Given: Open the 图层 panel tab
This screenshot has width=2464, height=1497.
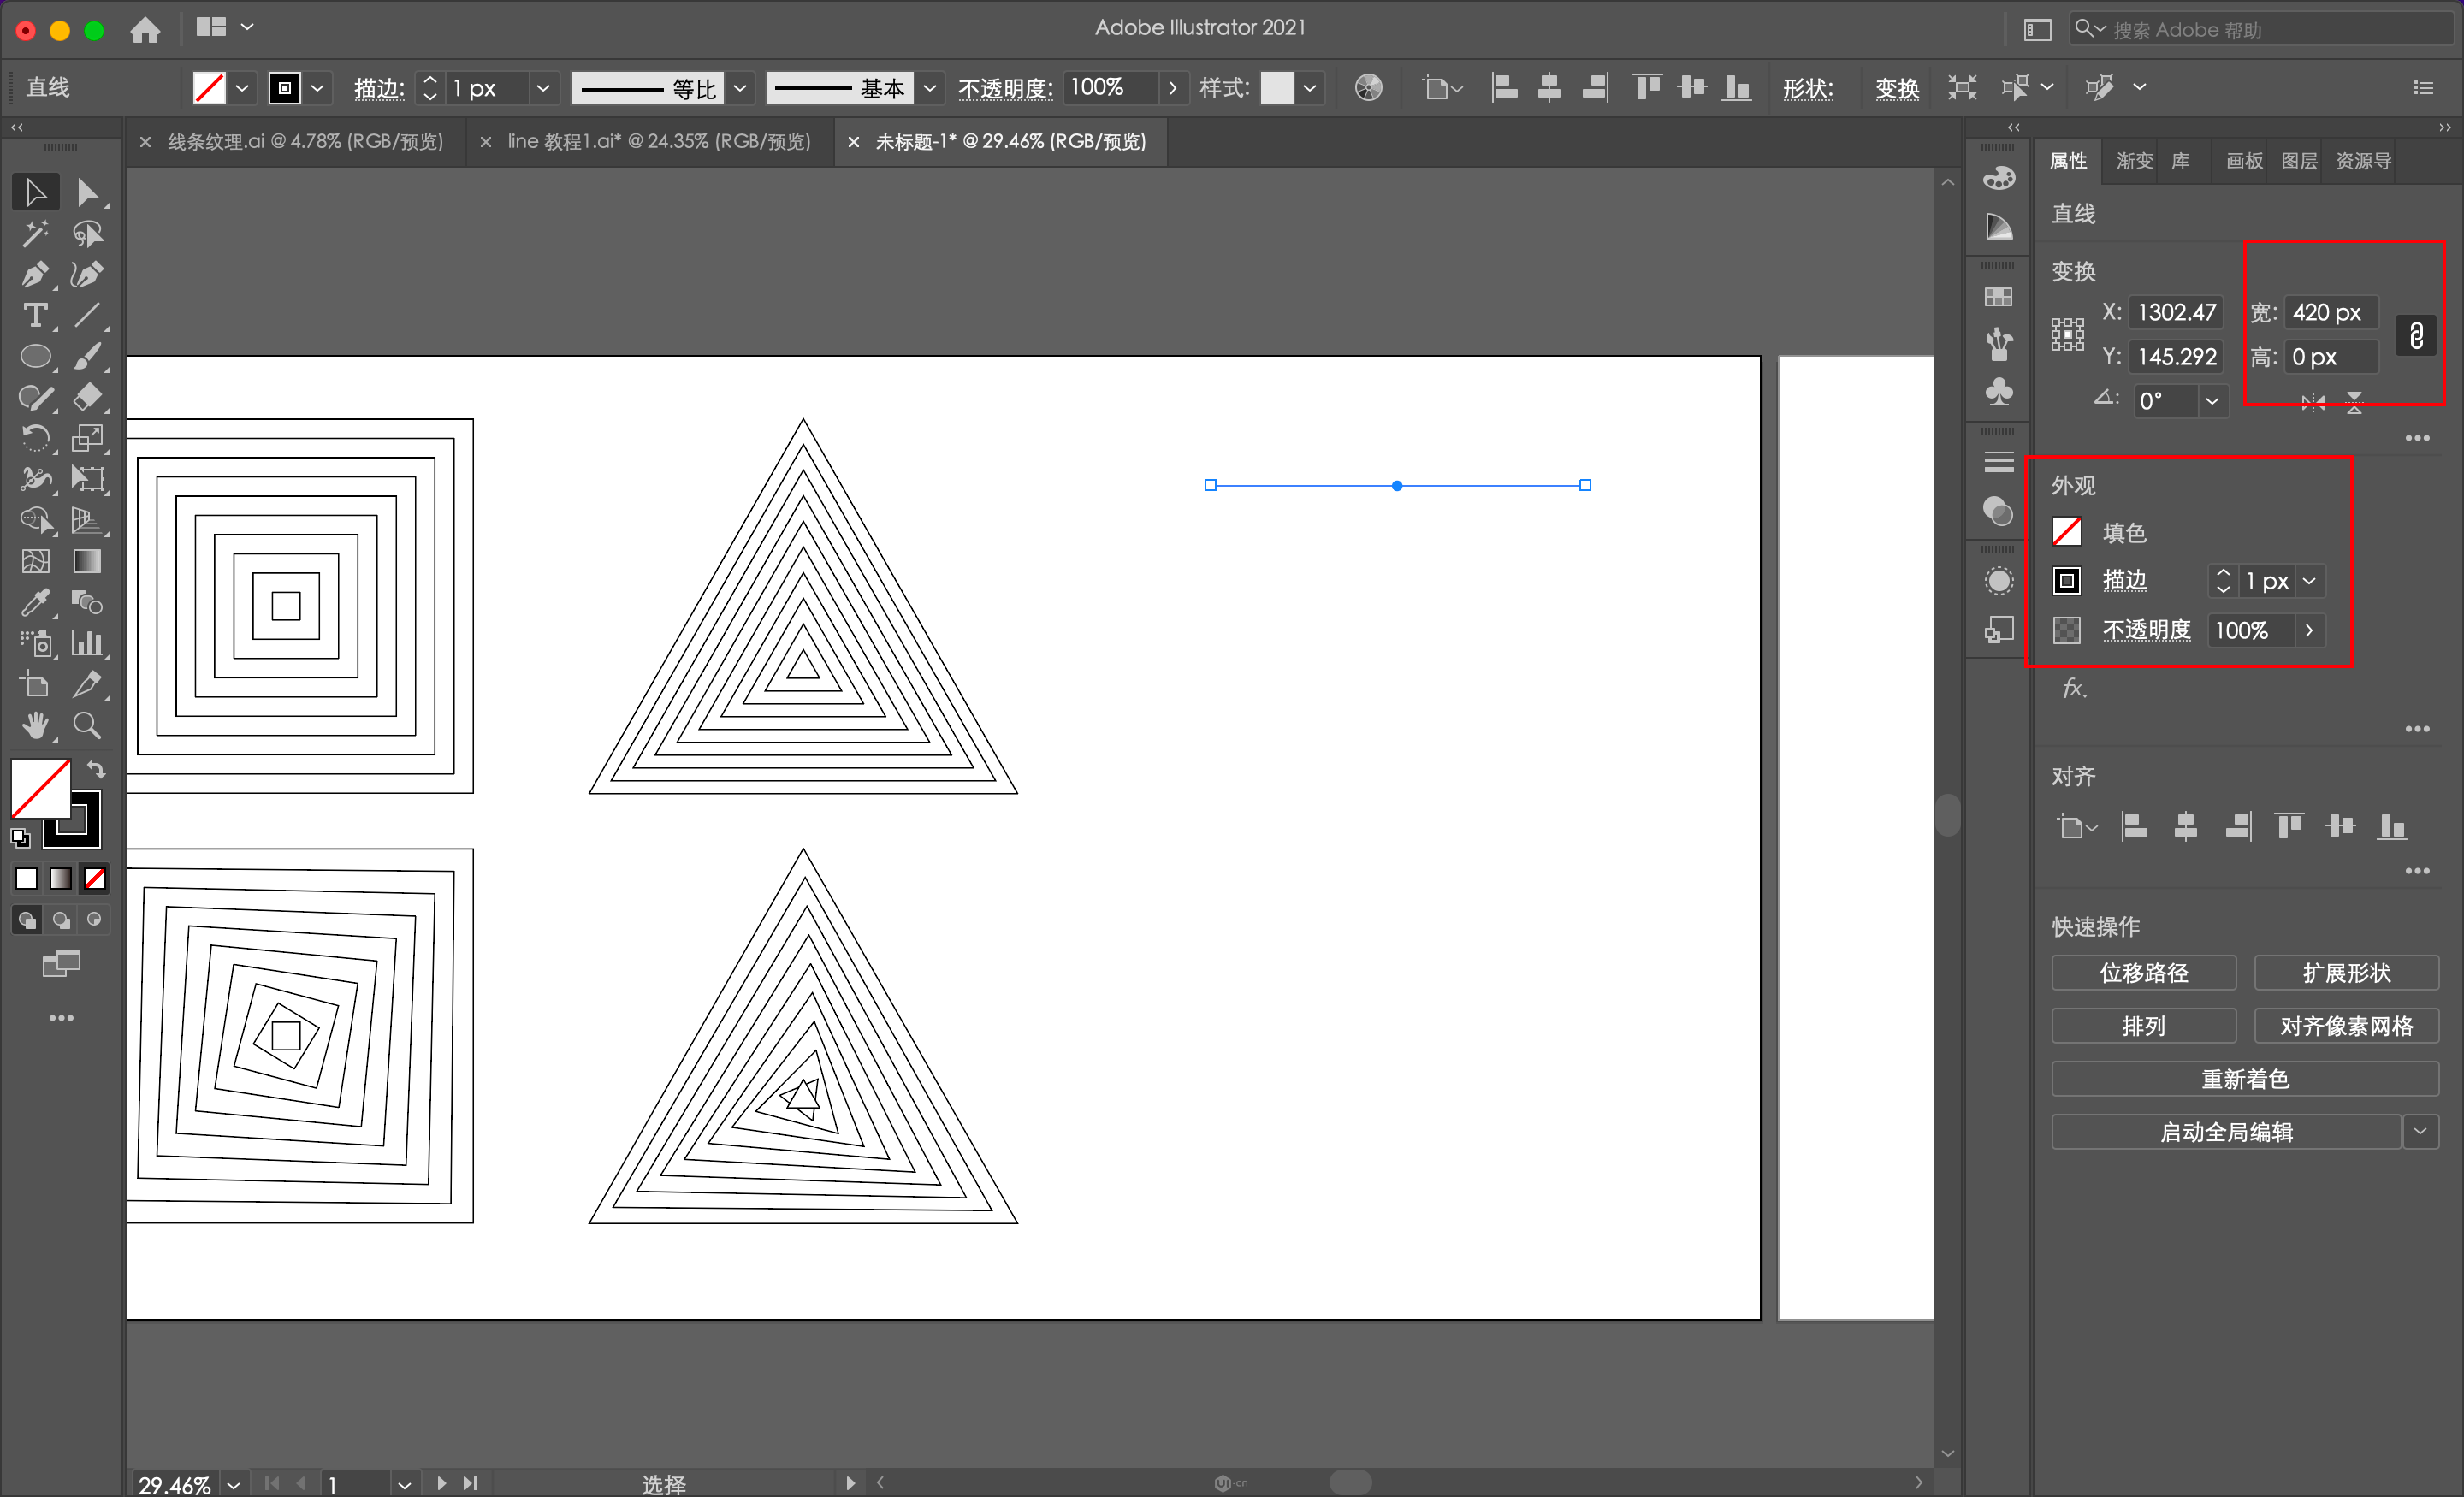Looking at the screenshot, I should click(x=2298, y=161).
